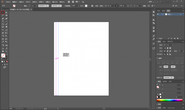The height and width of the screenshot is (110, 185).
Task: Select the Hand tool
Action: pos(3,51)
